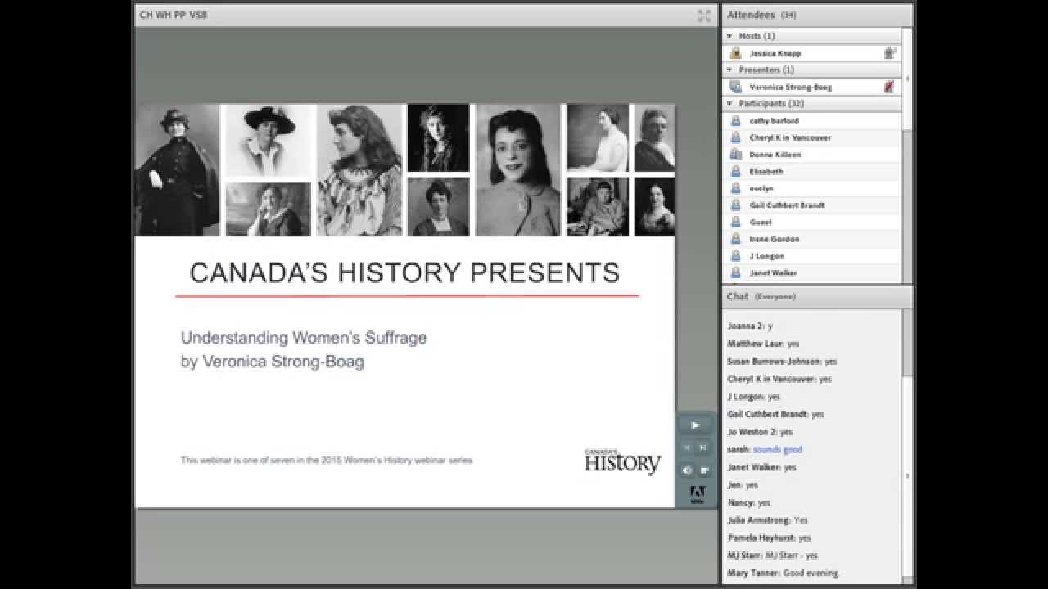Click the participant icon beside Donna Killeen

tap(735, 155)
